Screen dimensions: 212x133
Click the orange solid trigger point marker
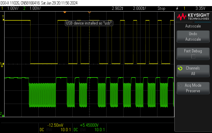coord(65,12)
